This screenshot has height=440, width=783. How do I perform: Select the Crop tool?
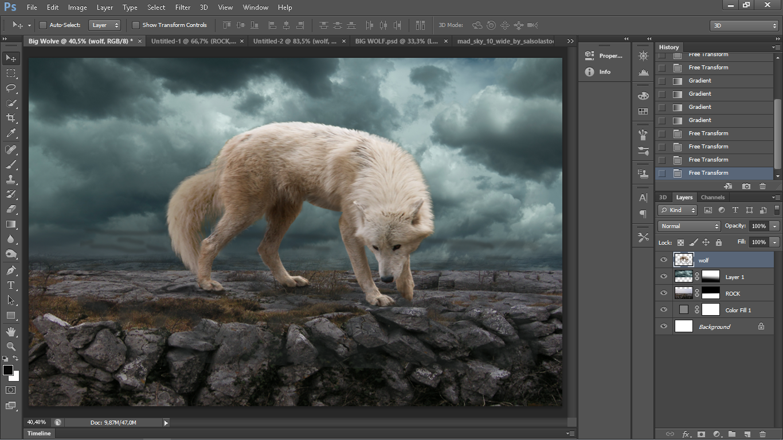(11, 118)
